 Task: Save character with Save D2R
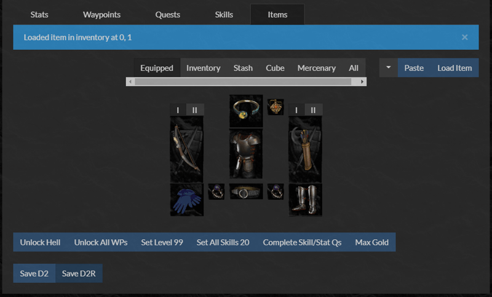click(79, 273)
